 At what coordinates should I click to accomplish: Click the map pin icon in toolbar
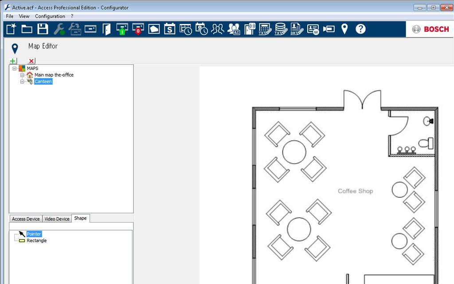point(344,29)
